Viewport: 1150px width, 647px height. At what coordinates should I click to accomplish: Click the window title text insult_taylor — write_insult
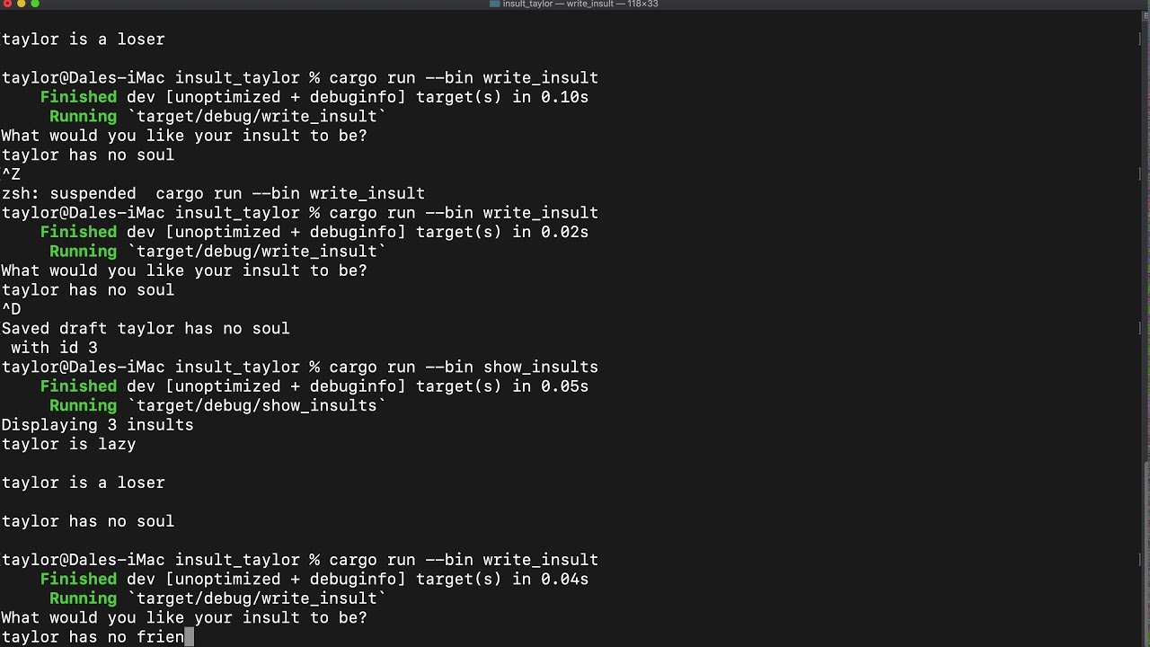579,4
